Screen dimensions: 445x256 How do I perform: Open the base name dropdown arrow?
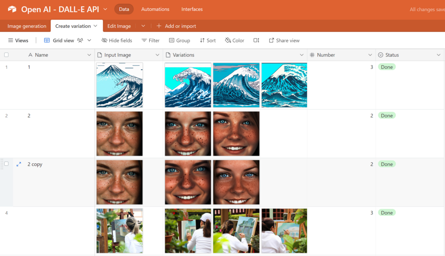point(105,9)
